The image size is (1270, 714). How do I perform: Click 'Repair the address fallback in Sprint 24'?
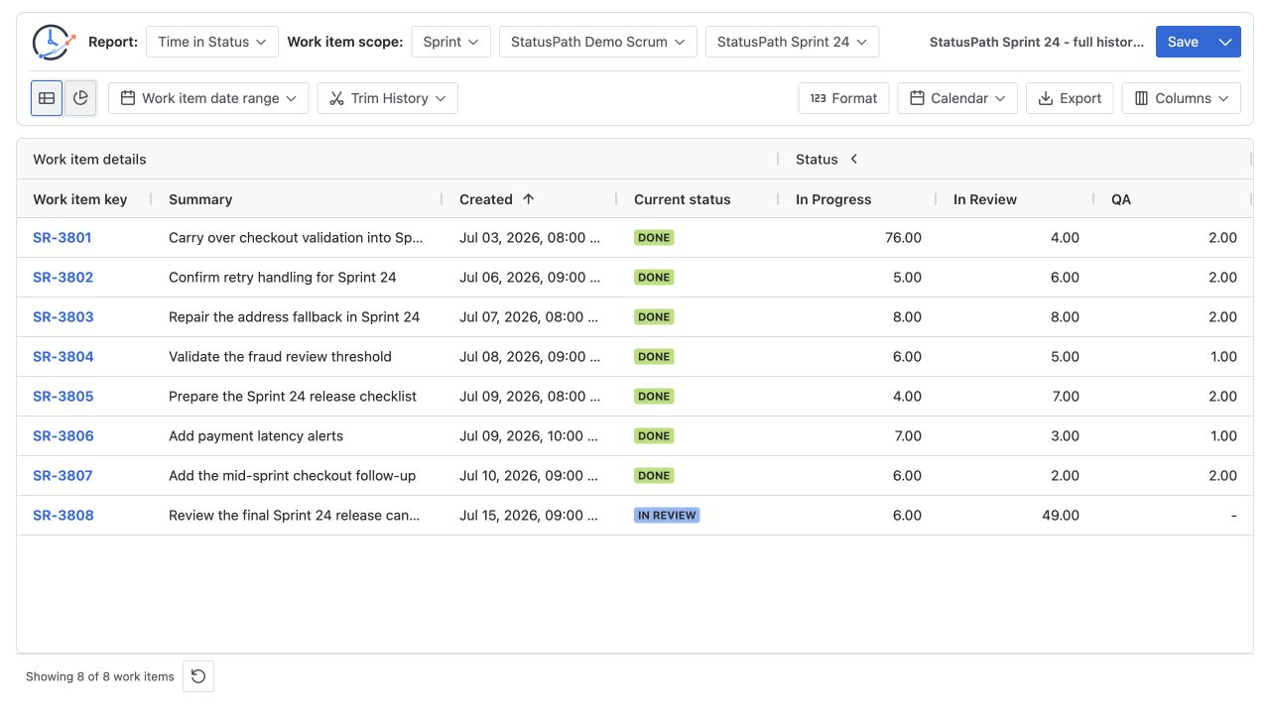coord(295,317)
